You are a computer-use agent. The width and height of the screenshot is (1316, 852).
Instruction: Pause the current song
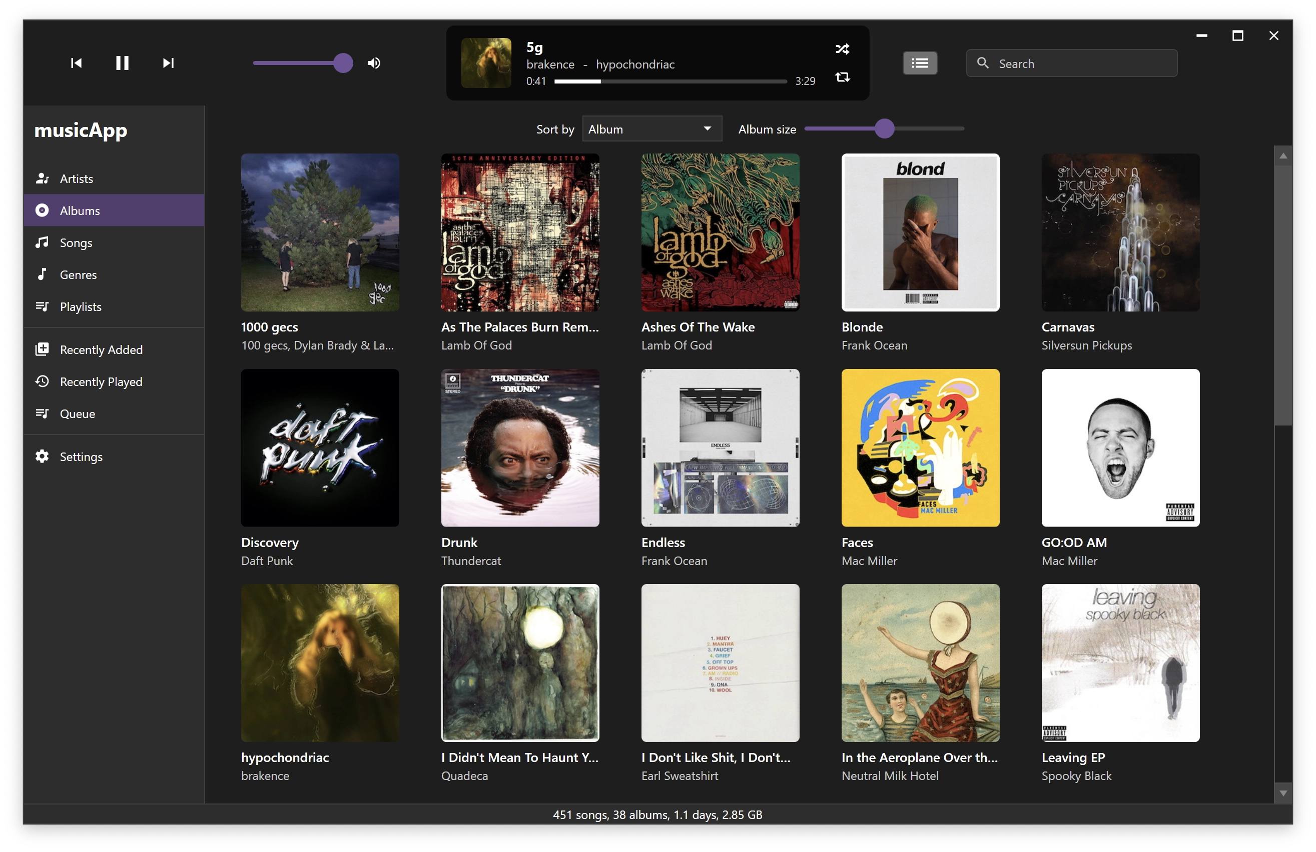(122, 63)
